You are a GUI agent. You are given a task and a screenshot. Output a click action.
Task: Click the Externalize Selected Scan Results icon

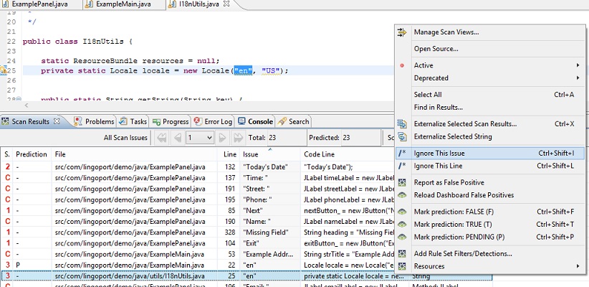pos(402,124)
